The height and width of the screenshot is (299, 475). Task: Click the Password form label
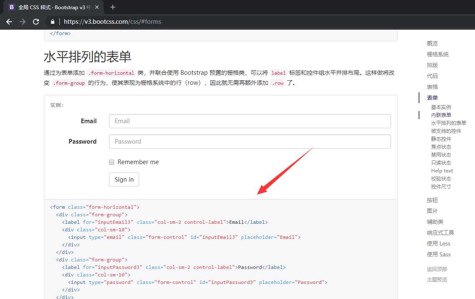[82, 142]
